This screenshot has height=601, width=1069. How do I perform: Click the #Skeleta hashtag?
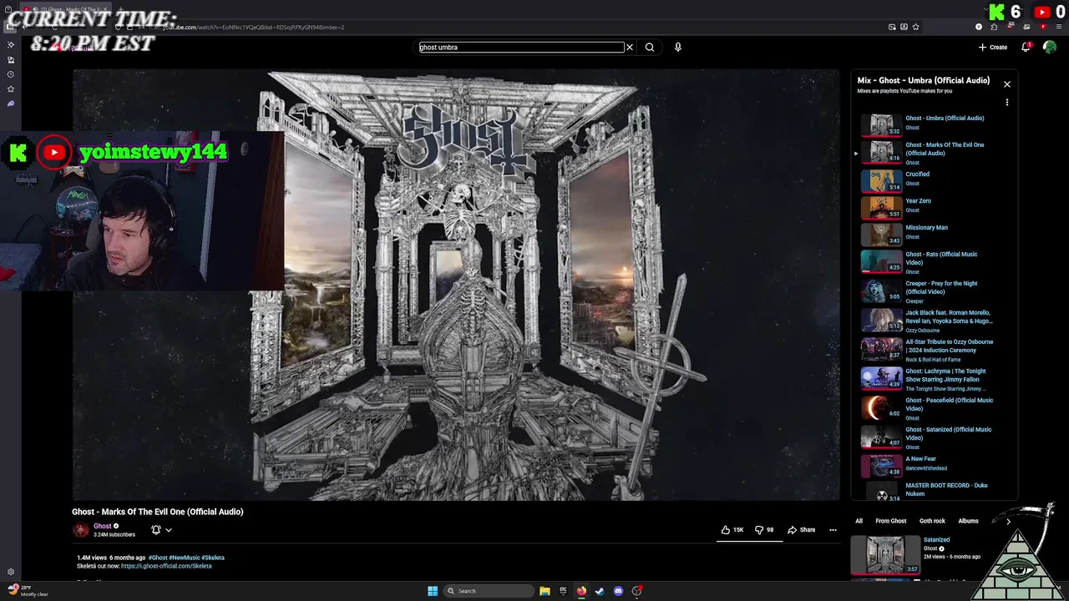point(212,558)
